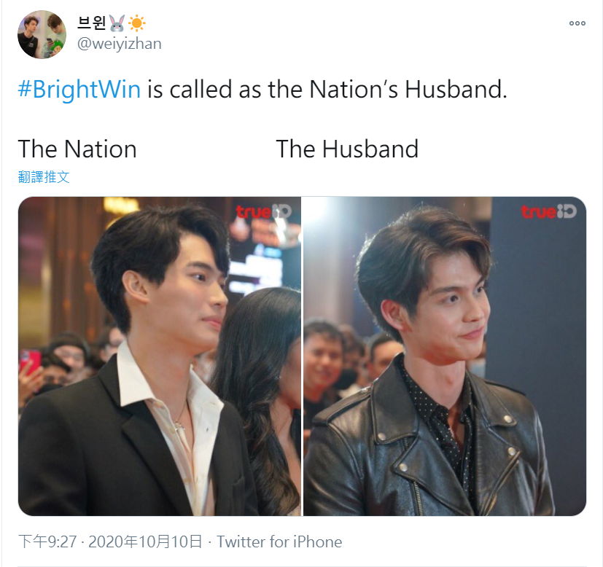Click the display name 브윈
Screen dimensions: 603x567
pos(92,23)
